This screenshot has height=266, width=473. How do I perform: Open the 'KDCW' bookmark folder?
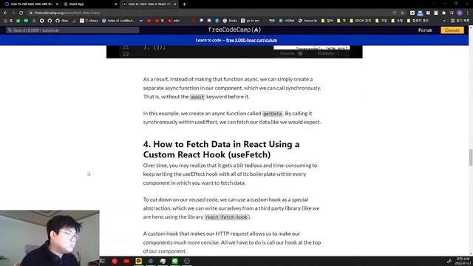click(x=361, y=21)
